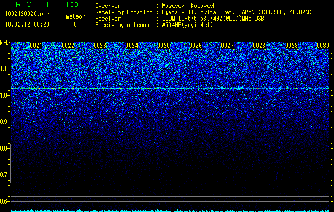
Task: Click the cyan signal level strip at bottom
Action: (170, 210)
